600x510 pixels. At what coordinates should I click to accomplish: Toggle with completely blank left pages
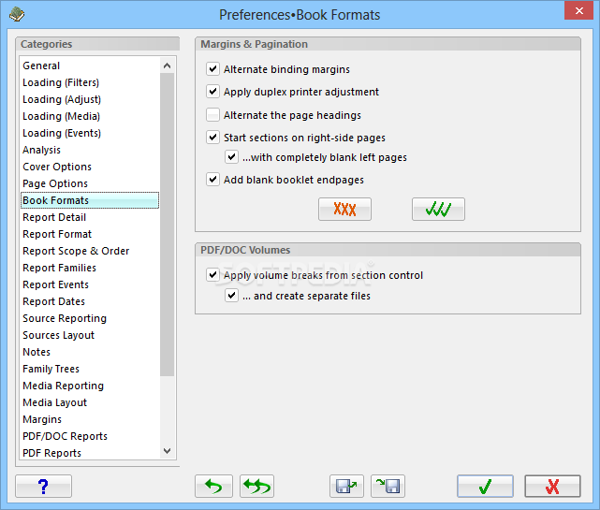[231, 157]
